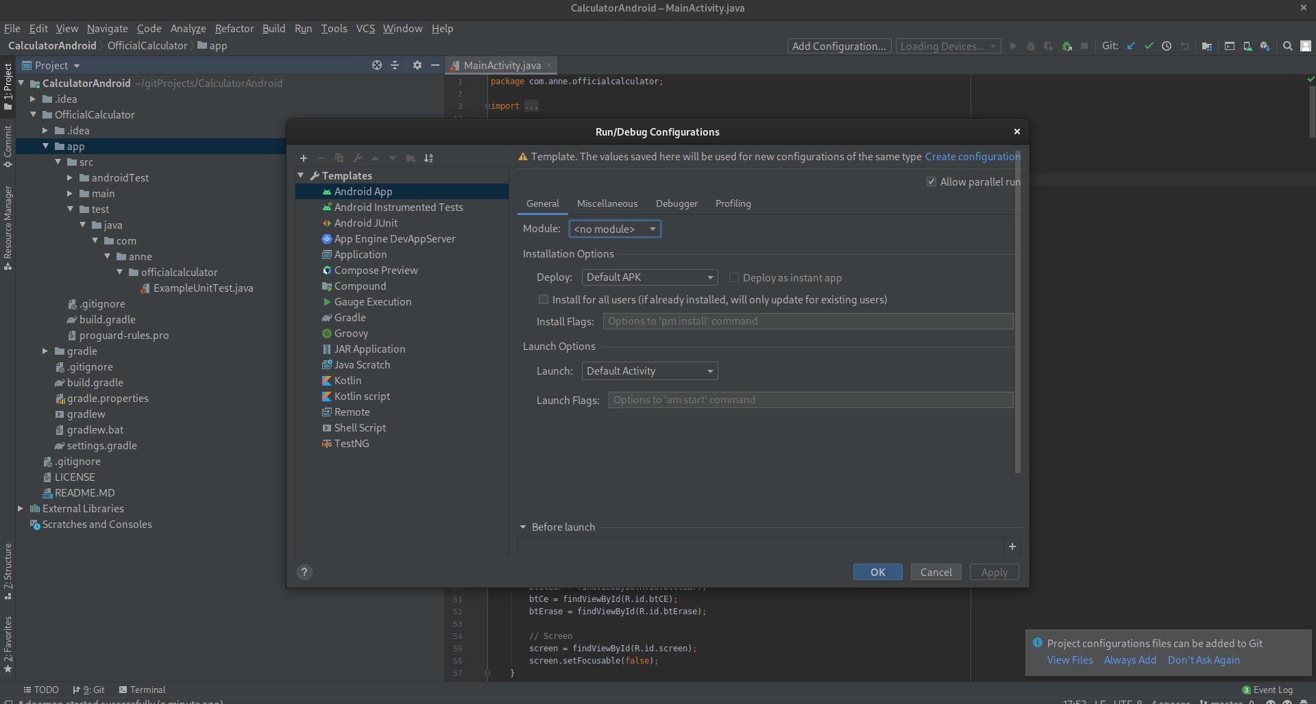The width and height of the screenshot is (1316, 704).
Task: Collapse the Templates tree node
Action: [x=301, y=176]
